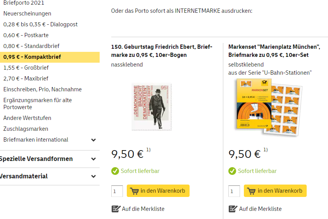Image resolution: width=328 pixels, height=219 pixels.
Task: Click Friedrich Ebert stamp image
Action: 152,106
